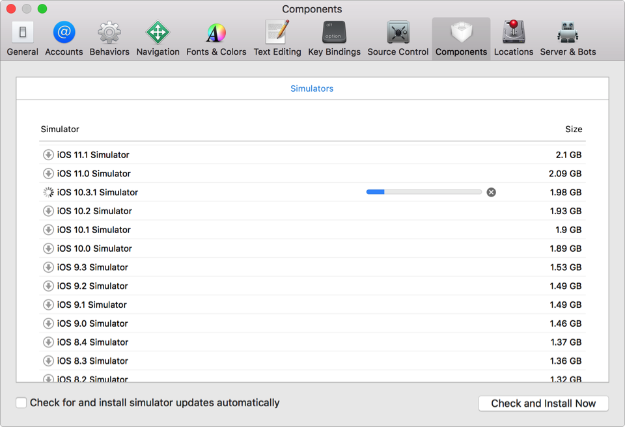Open Server & Bots preferences

click(x=568, y=38)
